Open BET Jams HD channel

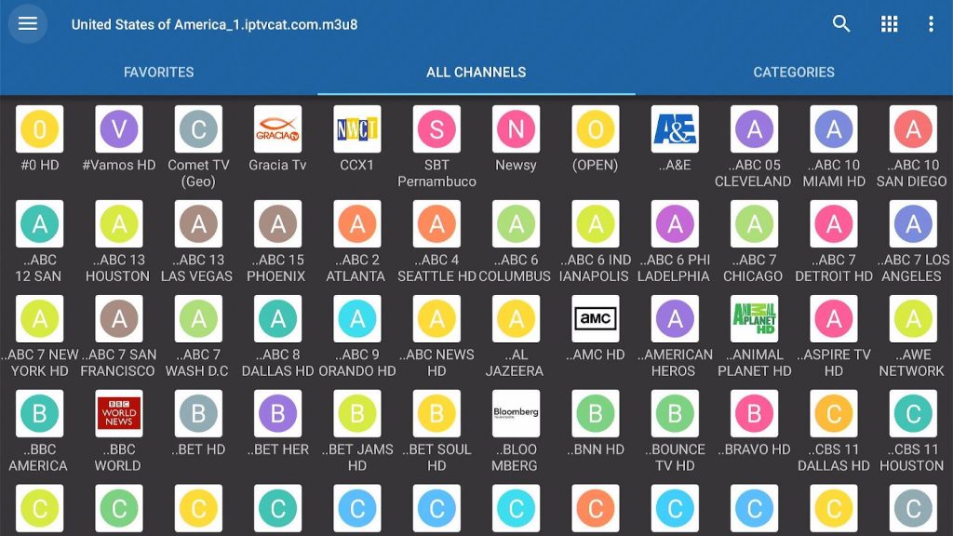(x=357, y=414)
